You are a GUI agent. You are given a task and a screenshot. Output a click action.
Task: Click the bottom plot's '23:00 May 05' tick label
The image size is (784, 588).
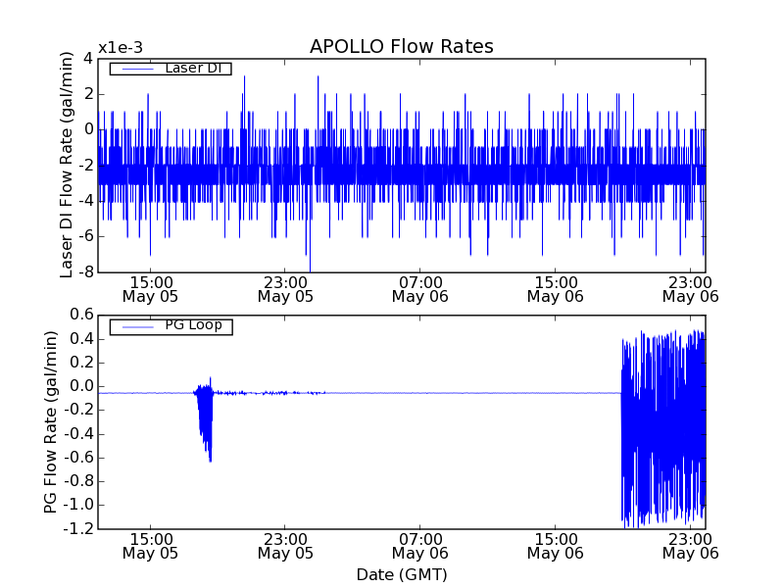[285, 546]
